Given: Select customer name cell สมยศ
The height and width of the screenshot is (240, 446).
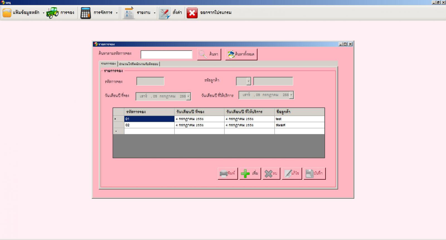Looking at the screenshot, I should pyautogui.click(x=299, y=125).
